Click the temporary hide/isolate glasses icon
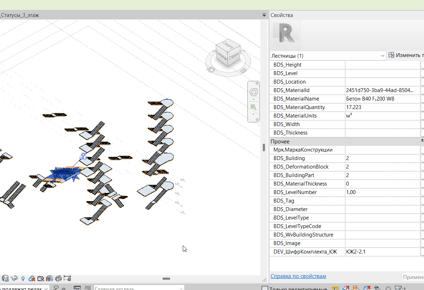 click(x=14, y=278)
